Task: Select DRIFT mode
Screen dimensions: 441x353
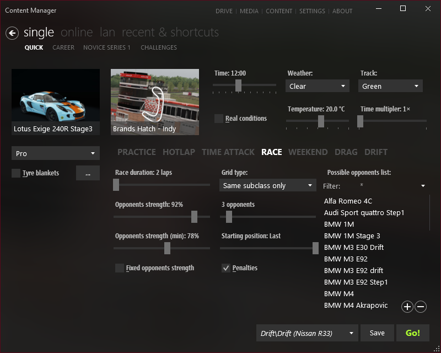Action: 376,152
